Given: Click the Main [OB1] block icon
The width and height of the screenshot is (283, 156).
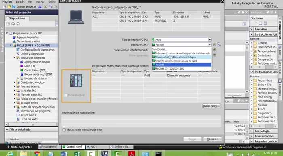Looking at the screenshot, I should tap(22, 66).
